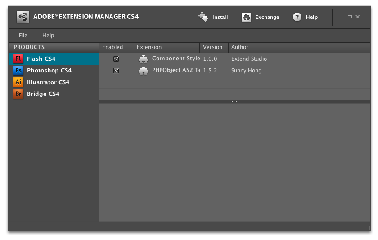378x240 pixels.
Task: Select the PHPObject AS2 extension name
Action: (176, 70)
